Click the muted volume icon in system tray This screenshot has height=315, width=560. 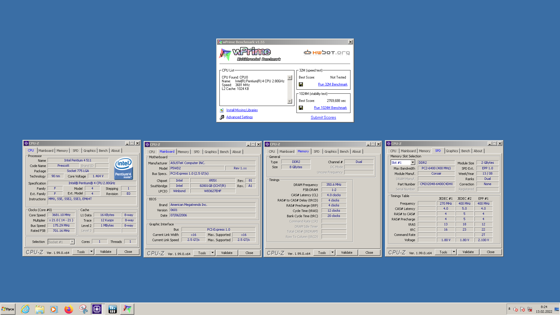[x=515, y=309]
